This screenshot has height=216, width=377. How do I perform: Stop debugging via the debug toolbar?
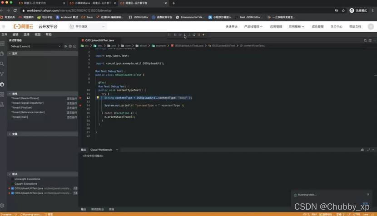pos(198,35)
